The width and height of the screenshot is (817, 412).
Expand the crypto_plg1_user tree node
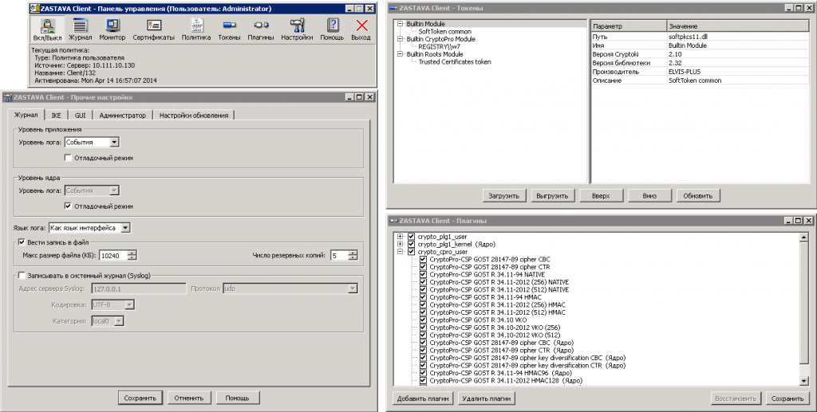coord(401,237)
